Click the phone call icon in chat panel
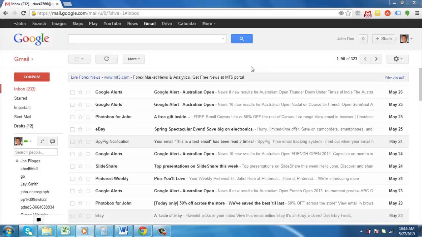Screen dimensions: 422x237 [42, 142]
